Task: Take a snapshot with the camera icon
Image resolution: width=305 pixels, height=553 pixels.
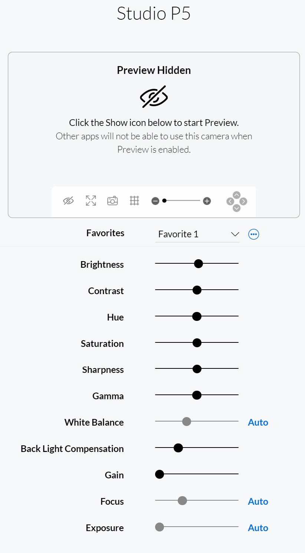Action: (112, 201)
